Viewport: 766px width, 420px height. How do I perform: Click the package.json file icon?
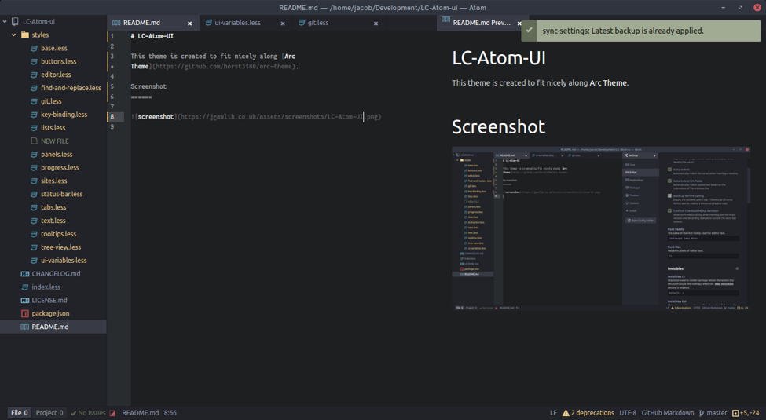point(25,313)
